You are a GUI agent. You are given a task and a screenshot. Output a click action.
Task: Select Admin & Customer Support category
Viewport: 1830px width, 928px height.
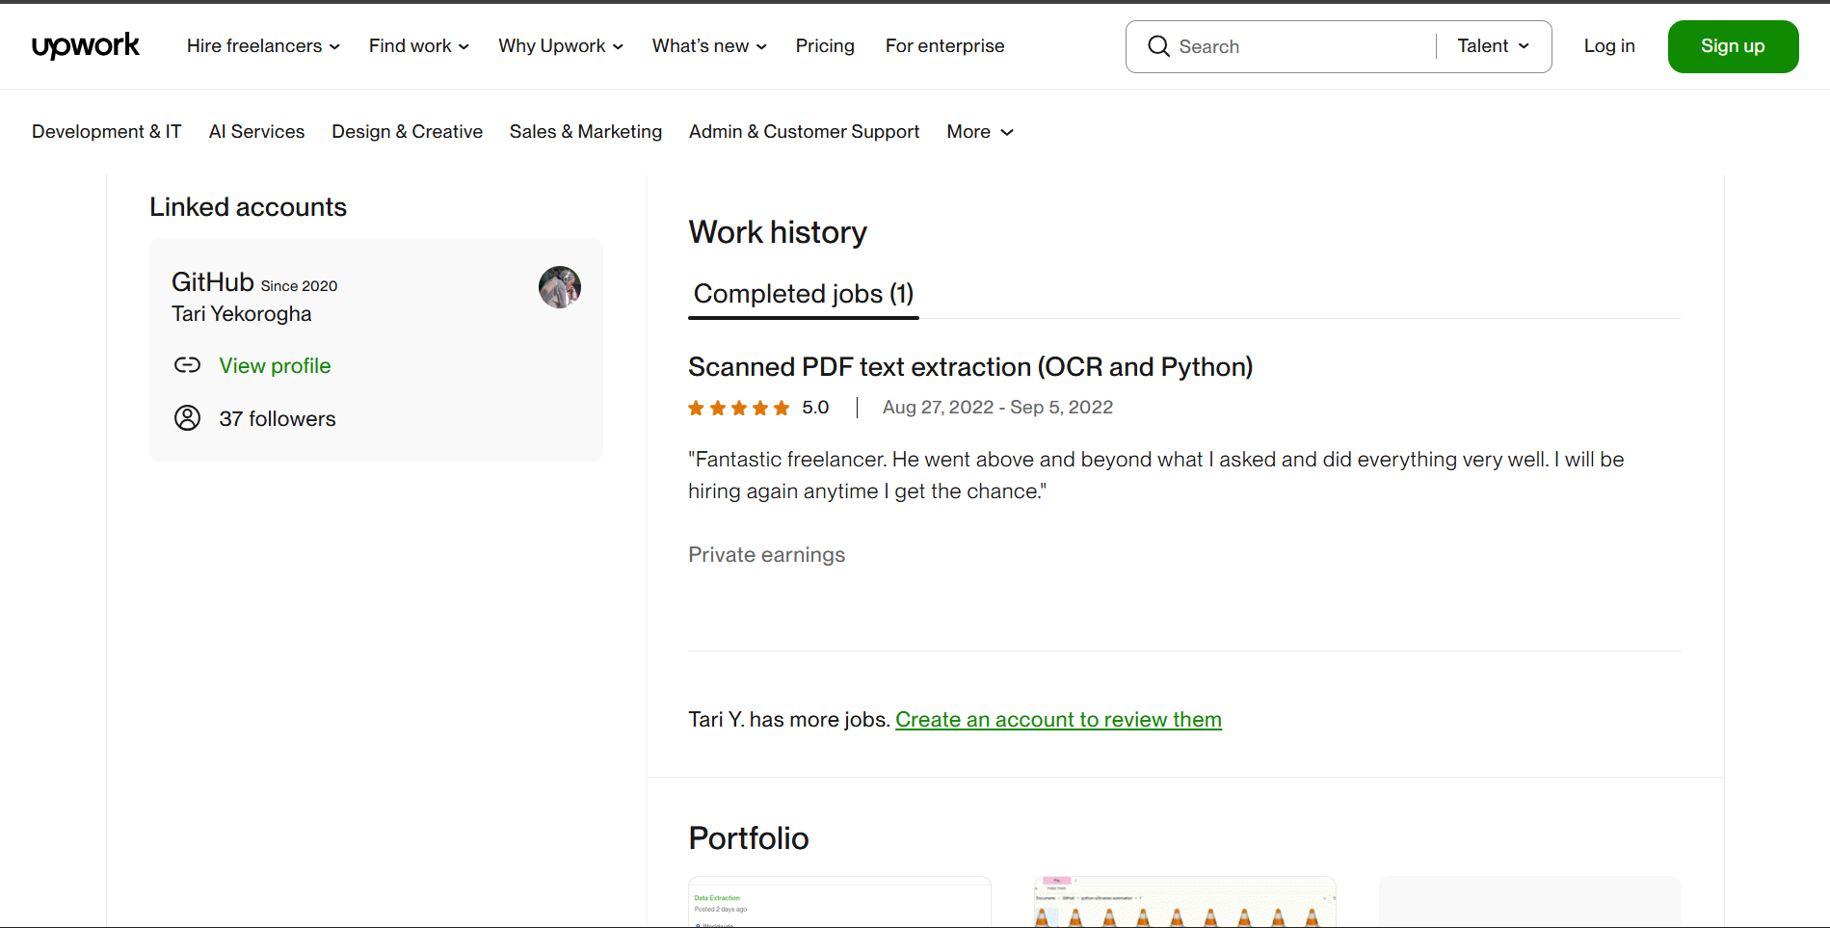click(804, 132)
